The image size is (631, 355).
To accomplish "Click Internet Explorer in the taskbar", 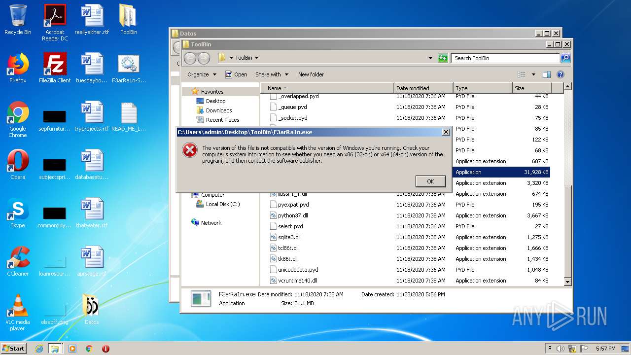I will point(39,349).
